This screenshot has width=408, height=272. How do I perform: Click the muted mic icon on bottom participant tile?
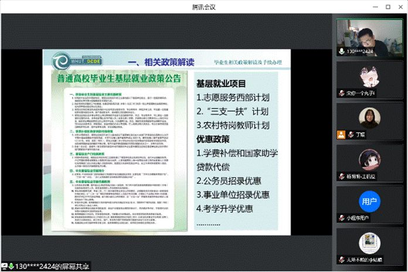click(342, 259)
